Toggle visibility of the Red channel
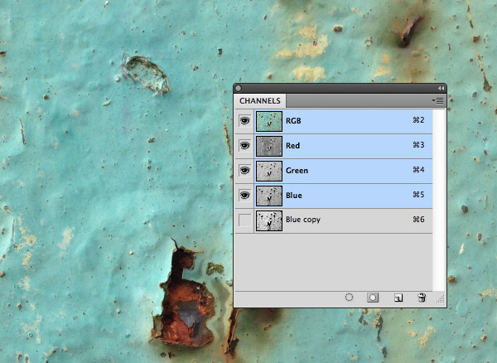 pos(244,146)
